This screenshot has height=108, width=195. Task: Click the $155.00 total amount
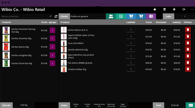(x=175, y=105)
